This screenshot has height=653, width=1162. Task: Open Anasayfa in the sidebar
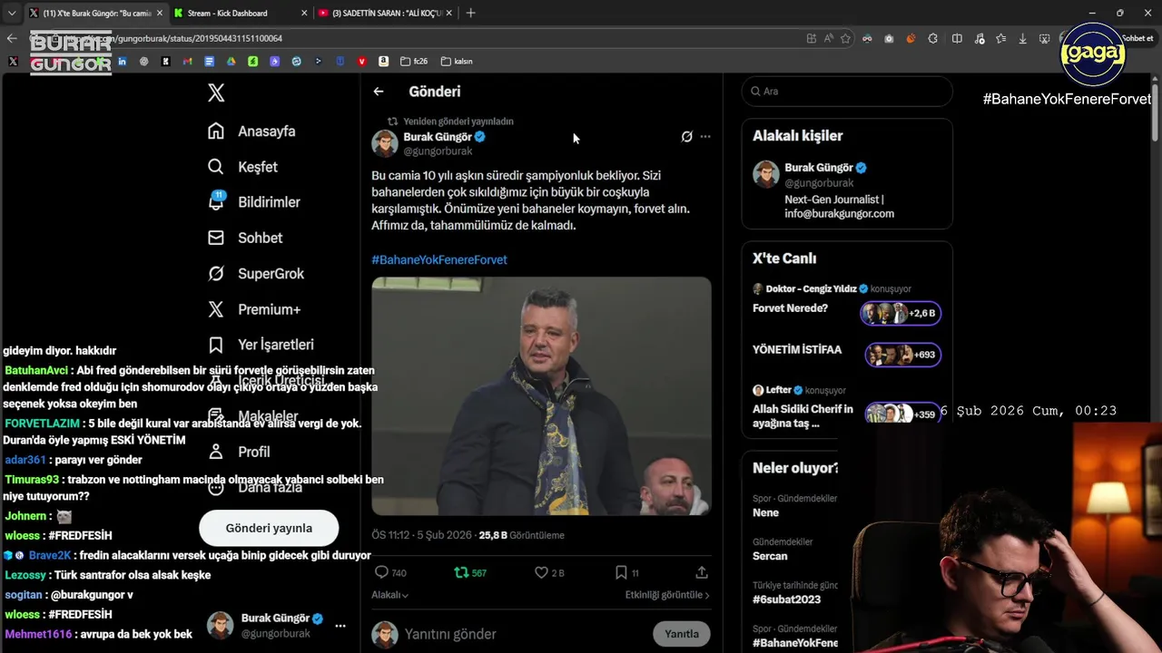(251, 132)
